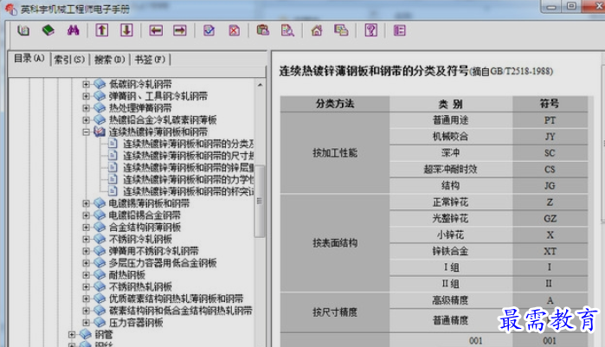Viewport: 605px width, 347px height.
Task: Click the 按尺寸精度 category cell
Action: pyautogui.click(x=335, y=312)
